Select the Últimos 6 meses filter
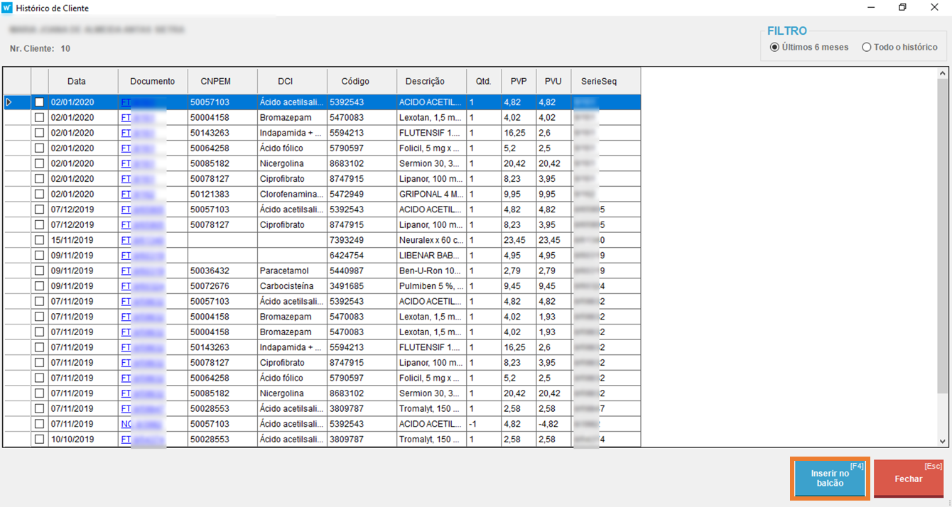Image resolution: width=952 pixels, height=507 pixels. 774,48
